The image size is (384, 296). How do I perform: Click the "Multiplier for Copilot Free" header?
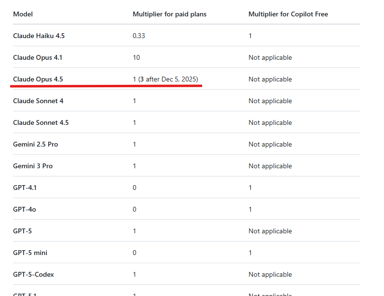coord(288,14)
